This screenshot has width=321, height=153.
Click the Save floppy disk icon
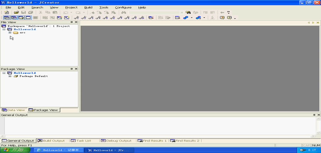[x=24, y=13]
